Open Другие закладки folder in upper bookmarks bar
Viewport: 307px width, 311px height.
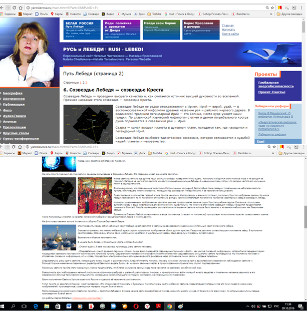point(289,14)
